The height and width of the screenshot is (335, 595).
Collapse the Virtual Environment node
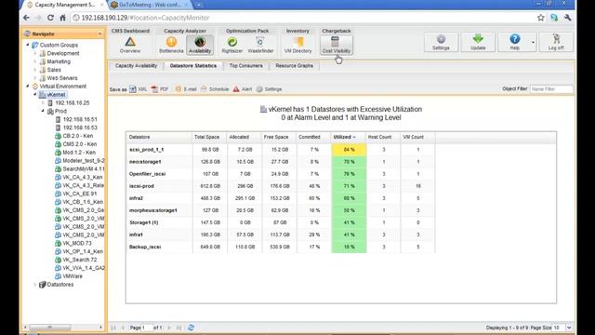pyautogui.click(x=27, y=87)
